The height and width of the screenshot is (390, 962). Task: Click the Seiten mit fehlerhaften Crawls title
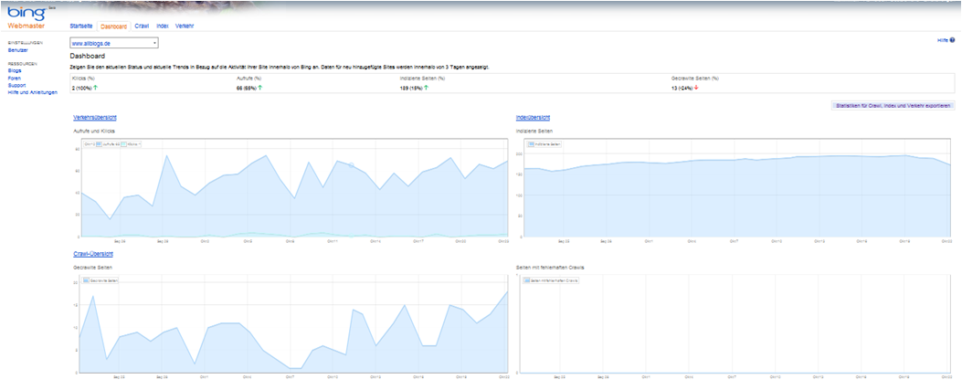(550, 268)
